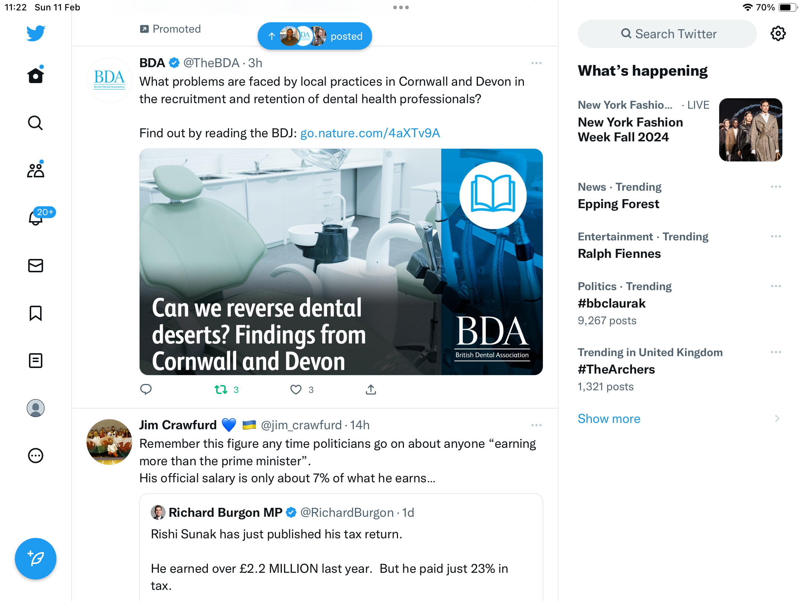The width and height of the screenshot is (802, 601).
Task: Jump to new posts via 'posted' pill
Action: coord(315,36)
